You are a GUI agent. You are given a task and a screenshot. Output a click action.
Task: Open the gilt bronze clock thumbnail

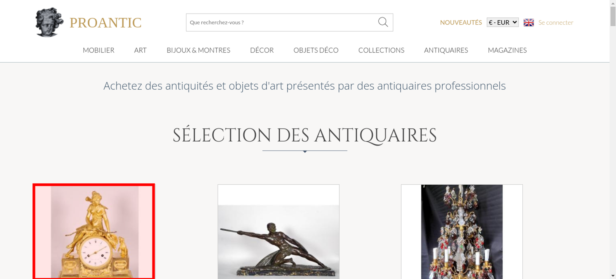[x=94, y=231]
